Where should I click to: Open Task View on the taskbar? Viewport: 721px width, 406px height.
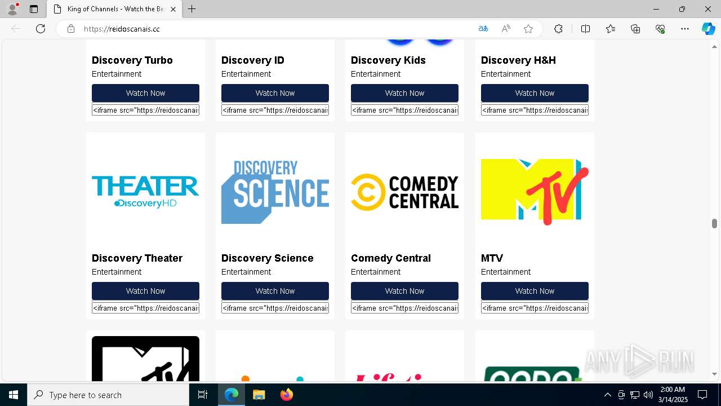203,395
